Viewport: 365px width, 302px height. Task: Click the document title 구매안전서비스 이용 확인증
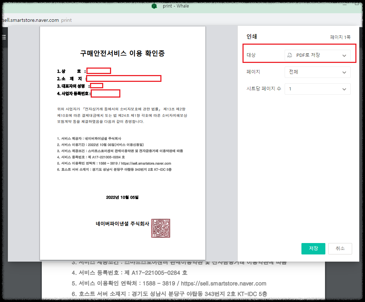click(x=122, y=53)
